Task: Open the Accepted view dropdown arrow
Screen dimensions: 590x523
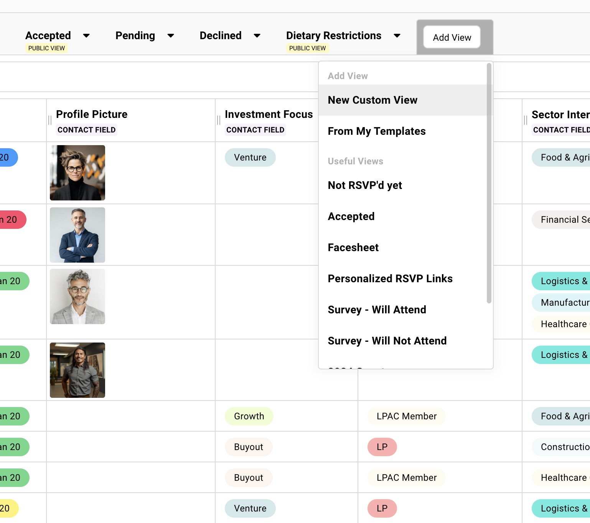Action: click(x=86, y=36)
